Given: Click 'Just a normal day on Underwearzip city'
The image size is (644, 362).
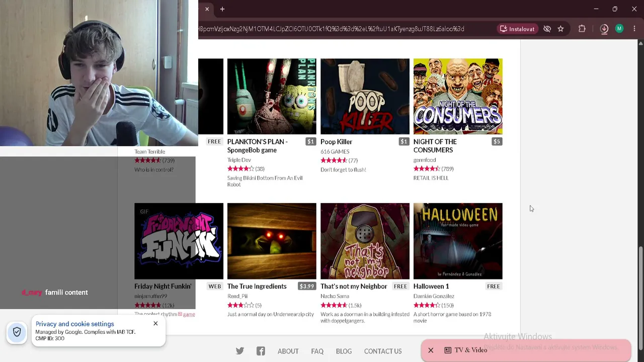Looking at the screenshot, I should tap(271, 314).
